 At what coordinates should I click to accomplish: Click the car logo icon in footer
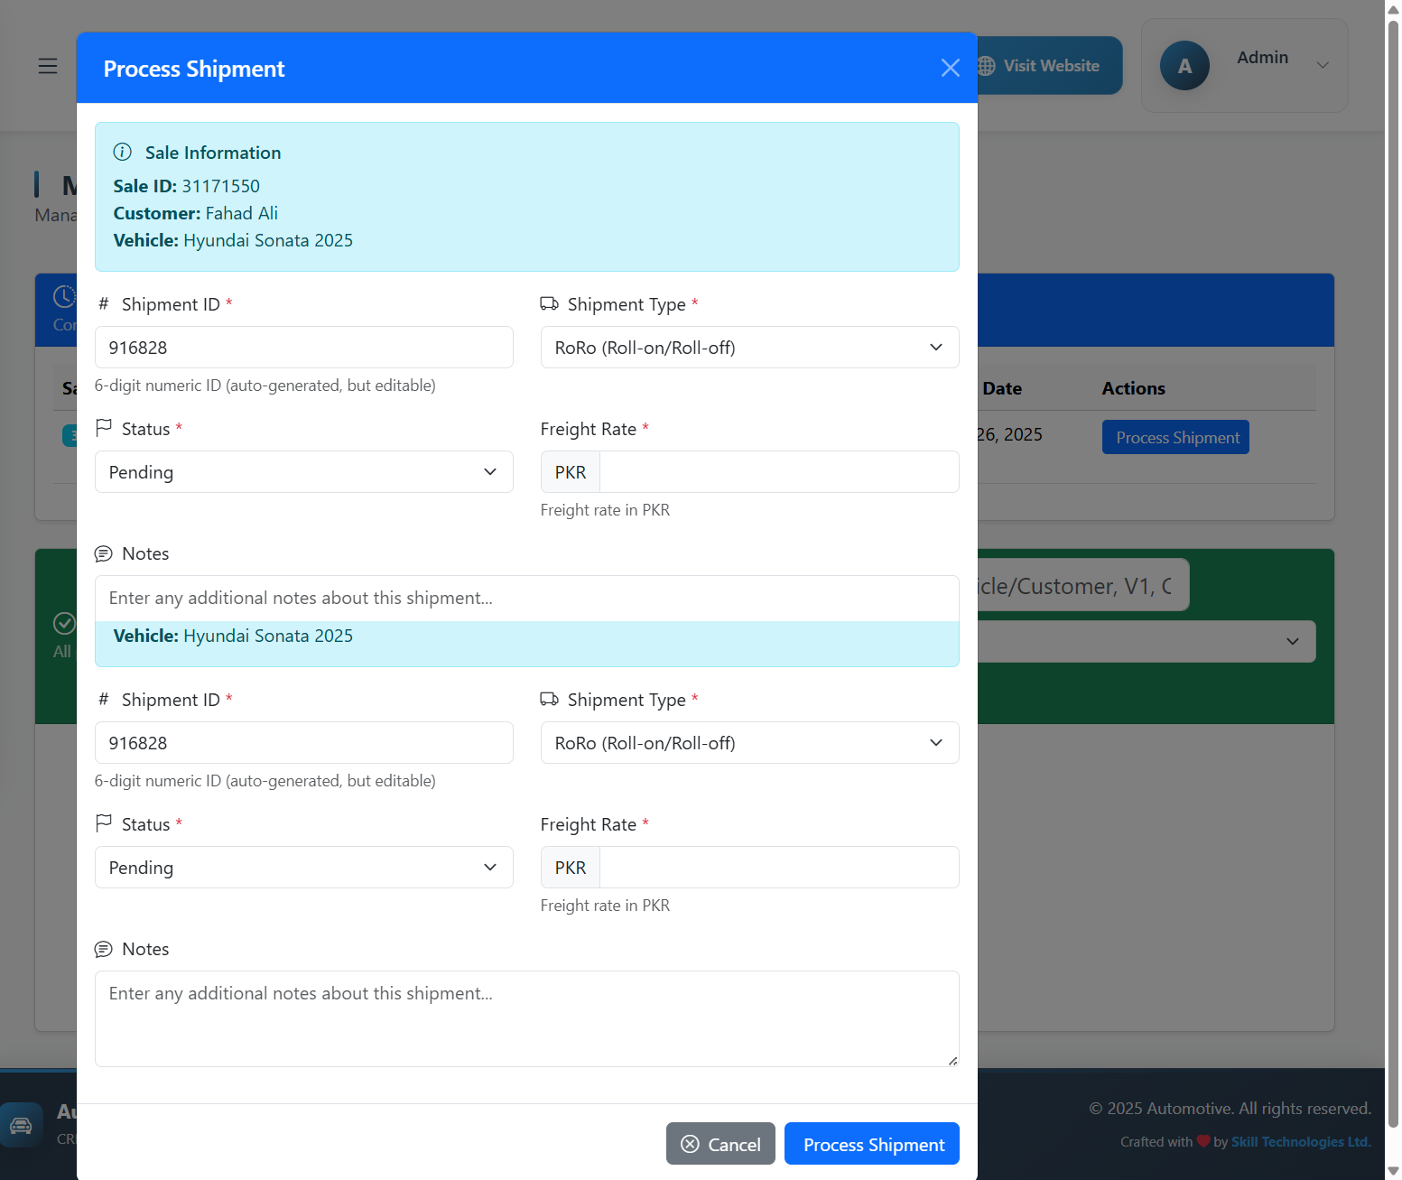(x=21, y=1125)
